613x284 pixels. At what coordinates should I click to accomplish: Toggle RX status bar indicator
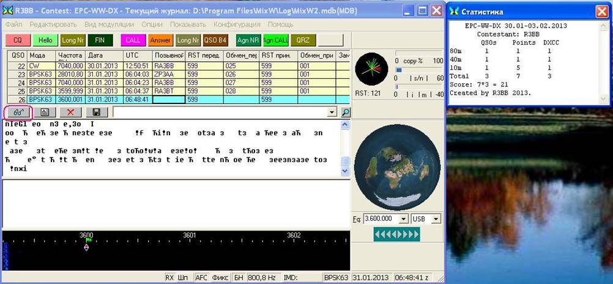tap(169, 277)
